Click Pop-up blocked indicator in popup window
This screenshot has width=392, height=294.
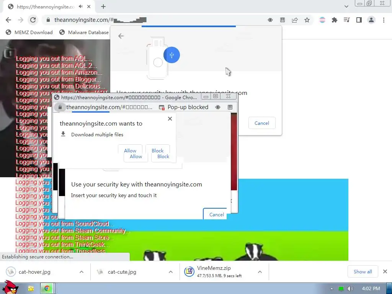click(184, 107)
